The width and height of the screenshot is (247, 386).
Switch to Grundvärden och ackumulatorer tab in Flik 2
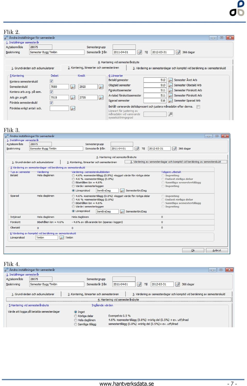coord(33,68)
